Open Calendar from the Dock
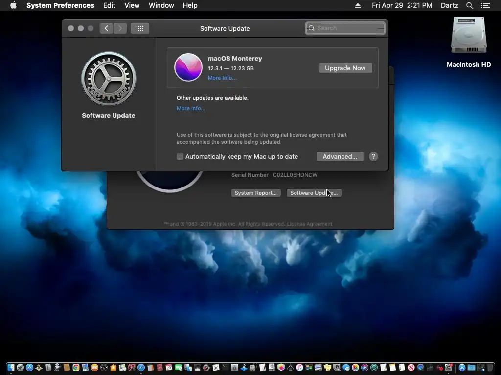This screenshot has height=375, width=501. click(169, 367)
